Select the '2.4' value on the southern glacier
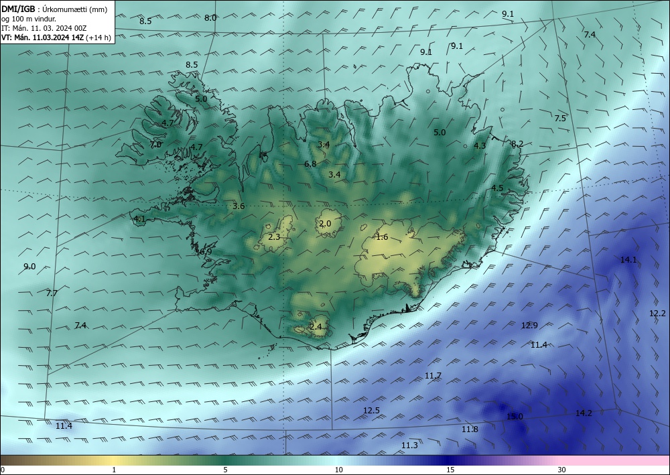Image resolution: width=670 pixels, height=475 pixels. click(316, 327)
